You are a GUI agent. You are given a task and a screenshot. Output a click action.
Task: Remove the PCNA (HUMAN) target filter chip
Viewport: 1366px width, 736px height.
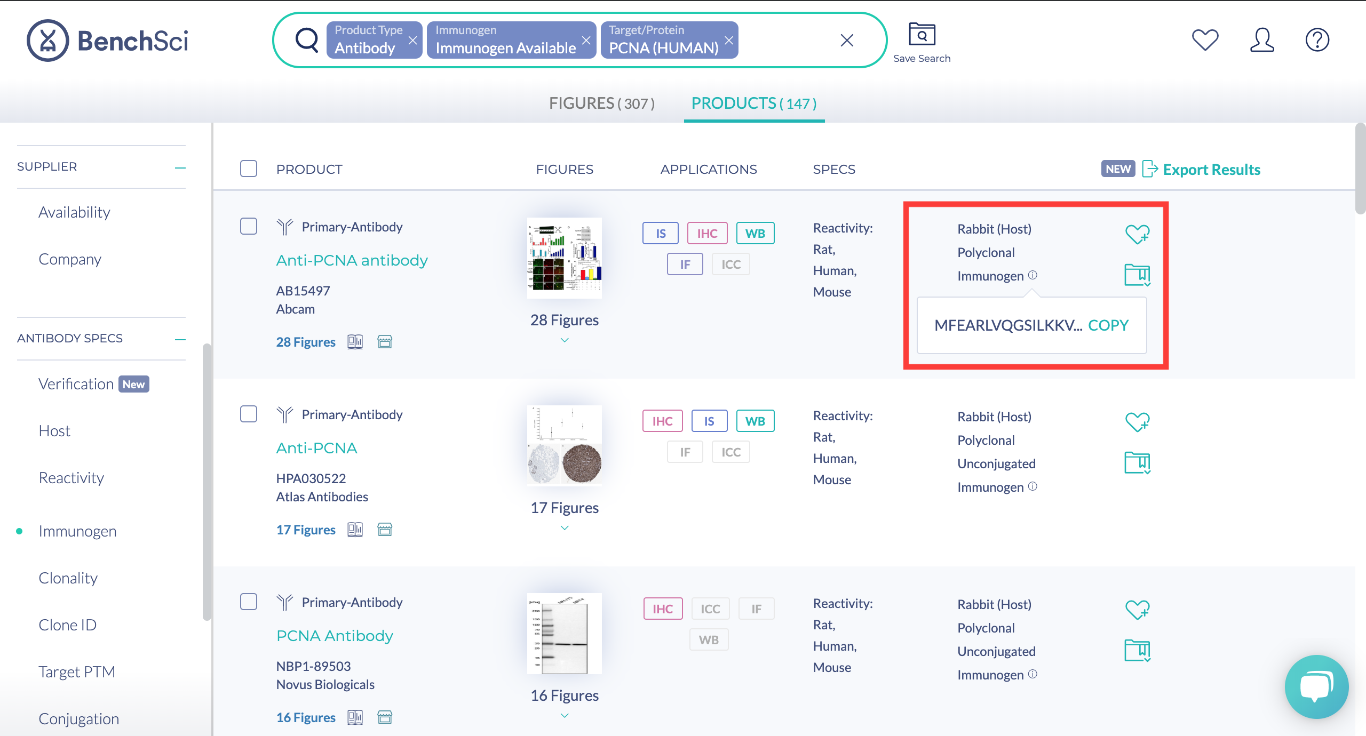point(729,40)
